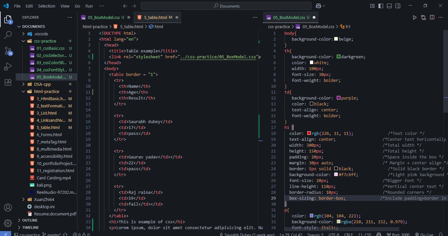Close the unsaved 05_BoxModel.css tab in left group

128,18
